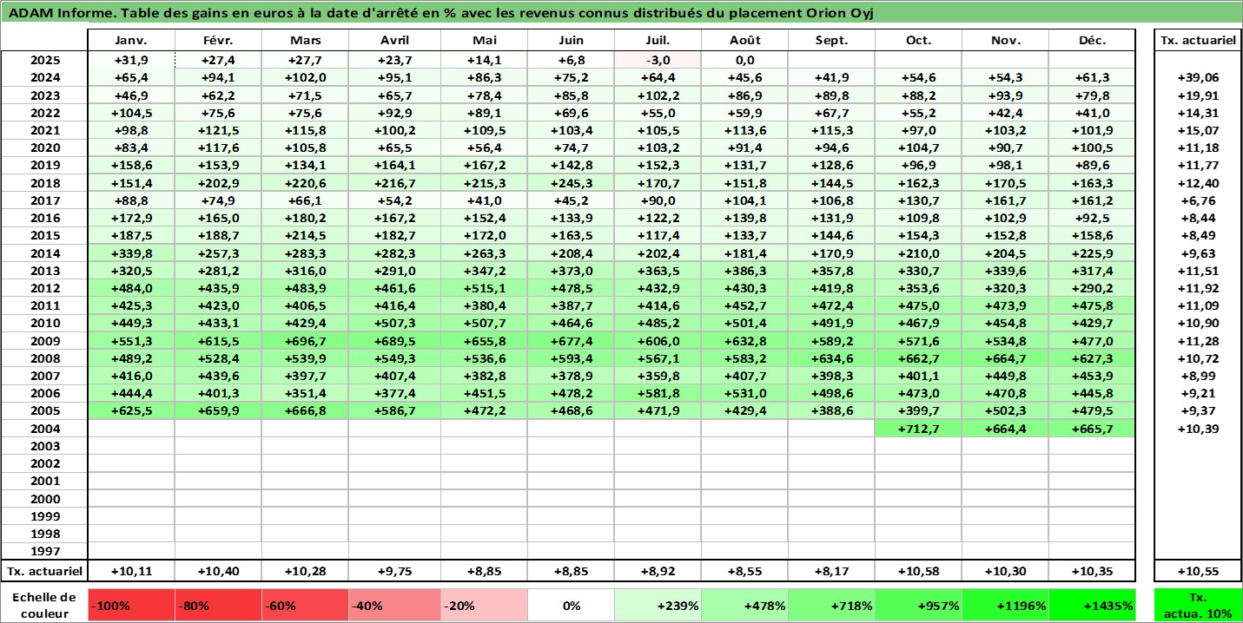Select the -100% red legend swatch
The image size is (1243, 623).
(x=132, y=606)
